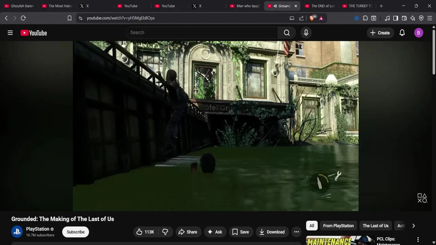Click the Share button under the video
Image resolution: width=436 pixels, height=245 pixels.
click(188, 232)
